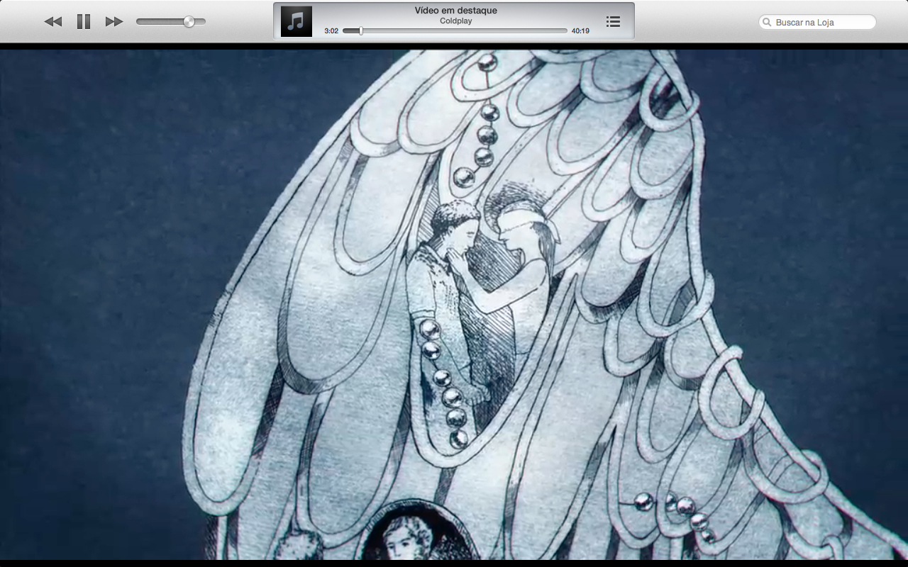This screenshot has height=567, width=908.
Task: Click the rewind double-arrow icon
Action: (53, 21)
